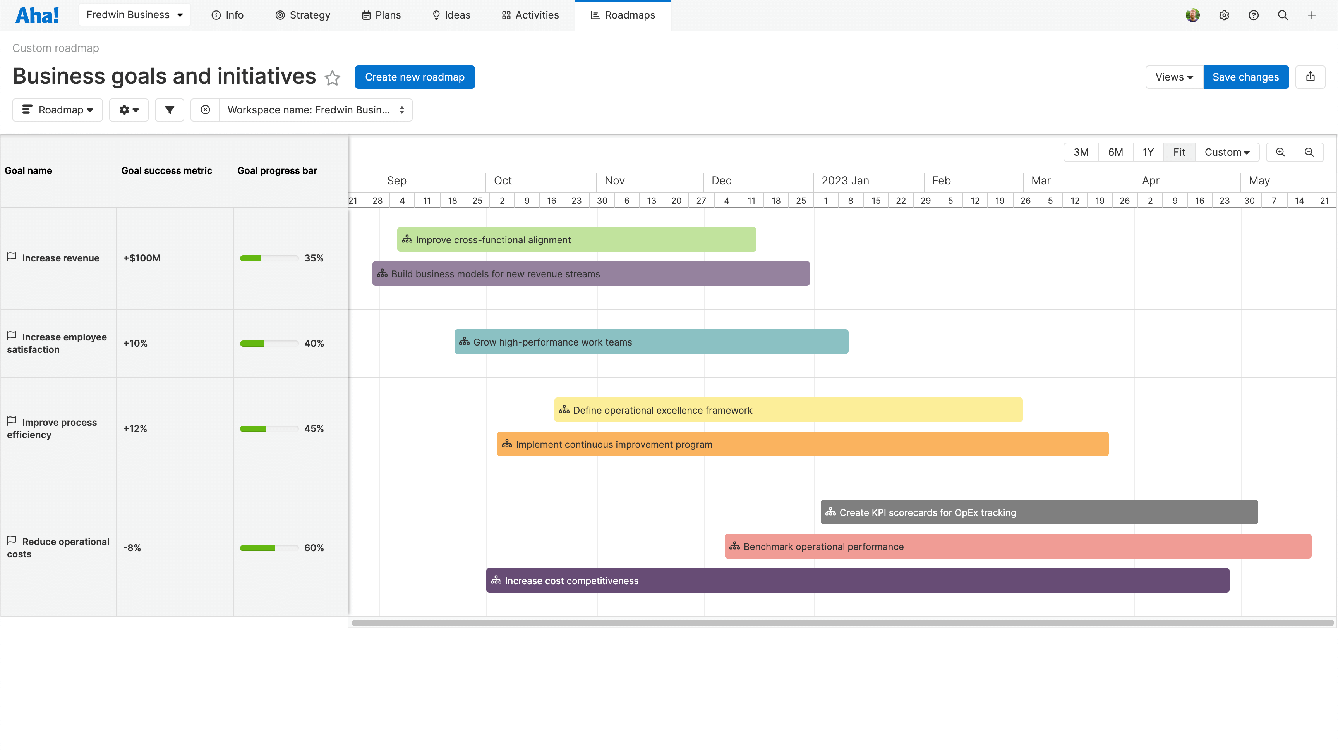Expand the Views dropdown
The width and height of the screenshot is (1338, 753).
pos(1173,77)
